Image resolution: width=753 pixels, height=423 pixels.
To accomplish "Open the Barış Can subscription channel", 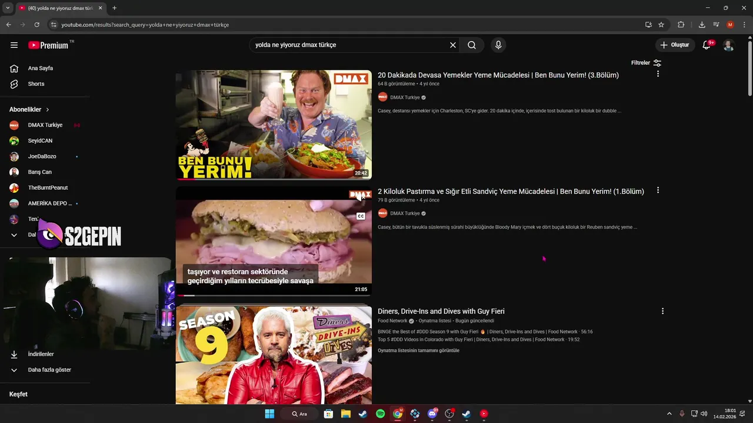I will (40, 172).
